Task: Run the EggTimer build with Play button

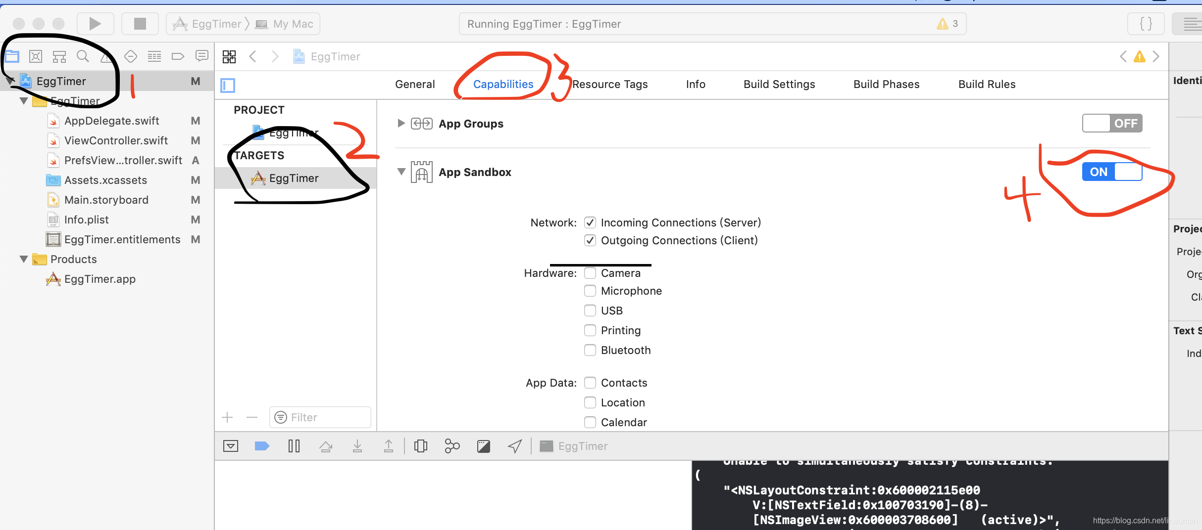Action: [95, 24]
